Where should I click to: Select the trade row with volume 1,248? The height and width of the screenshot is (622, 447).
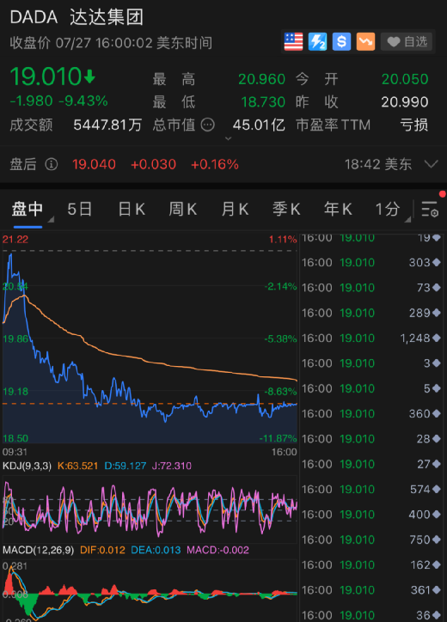point(371,338)
